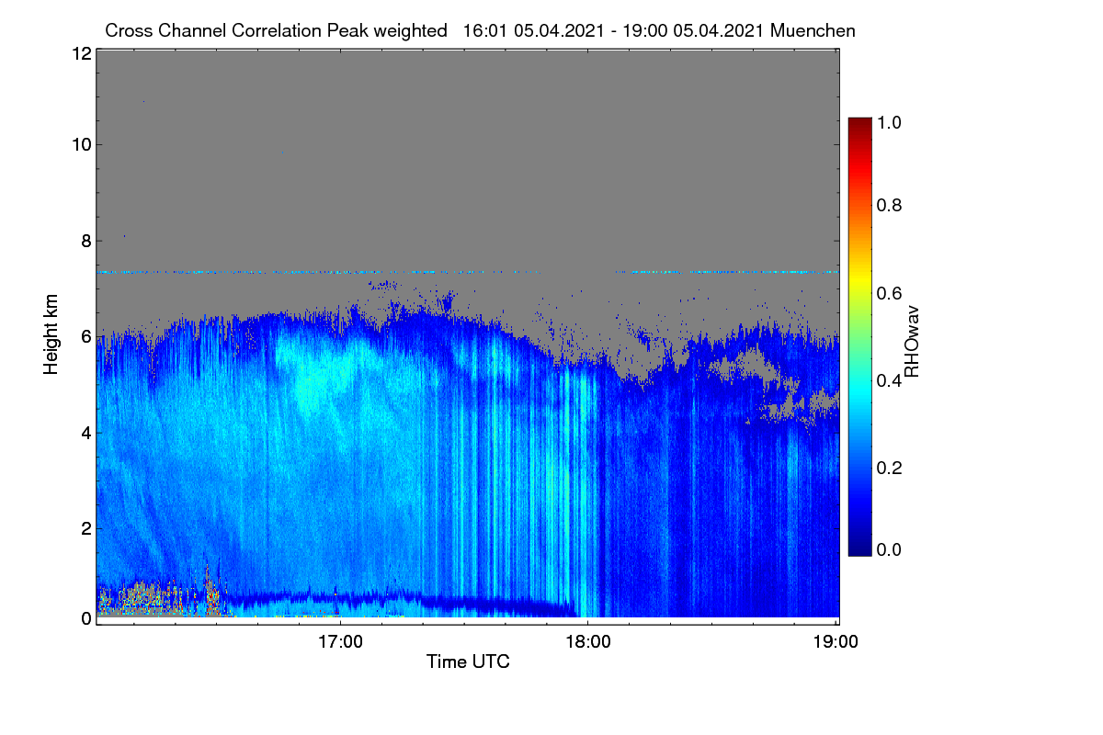
Task: Click the dotted cyan line at 7.3 km height
Action: [468, 272]
